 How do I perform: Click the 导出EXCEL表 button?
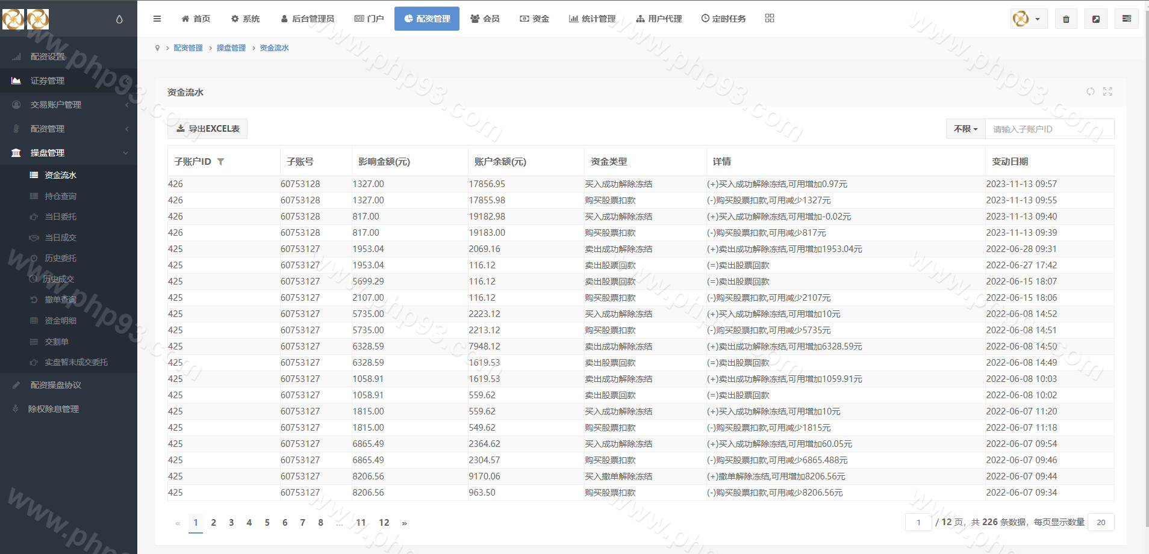tap(208, 129)
